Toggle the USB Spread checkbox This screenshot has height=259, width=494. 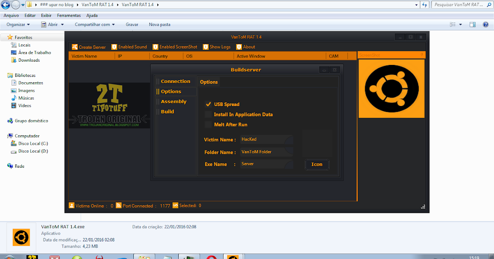click(x=208, y=104)
